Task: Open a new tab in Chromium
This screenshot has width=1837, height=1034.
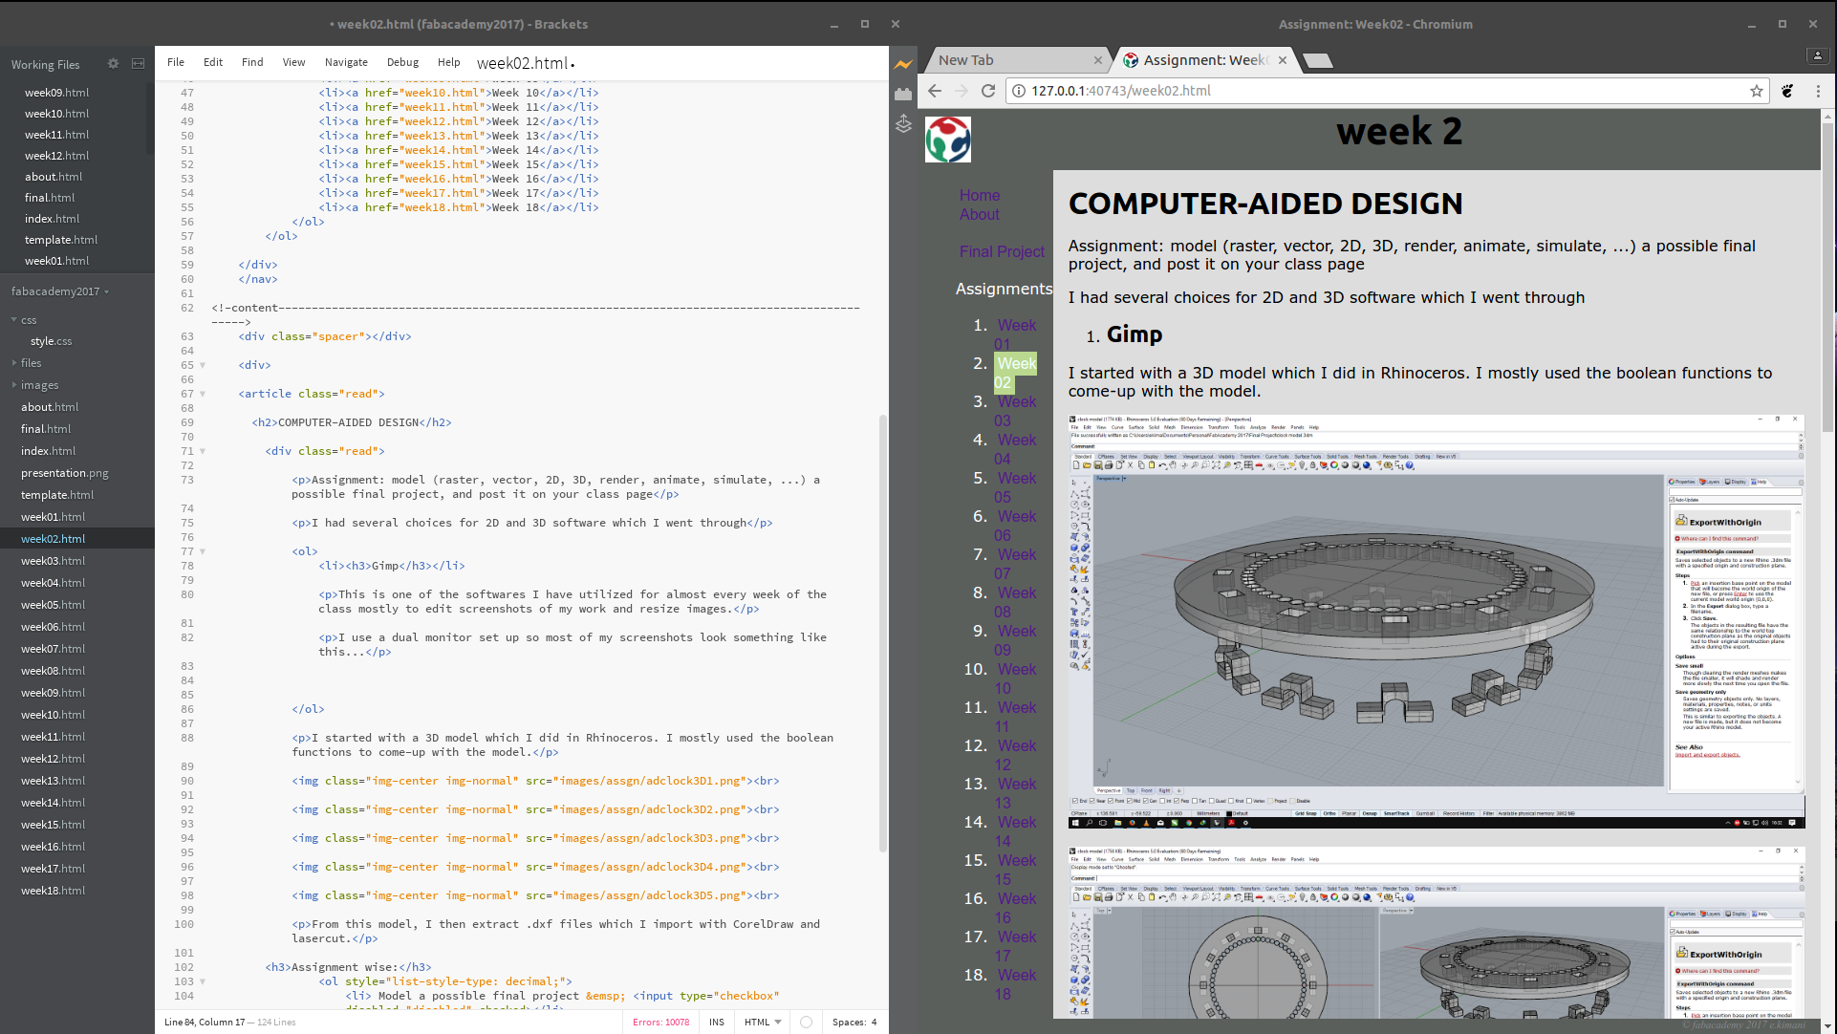Action: pos(1318,60)
